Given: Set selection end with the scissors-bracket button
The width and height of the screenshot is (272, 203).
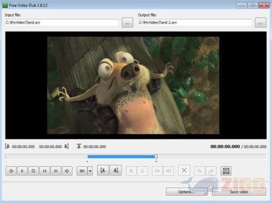Looking at the screenshot, I should pyautogui.click(x=116, y=170).
